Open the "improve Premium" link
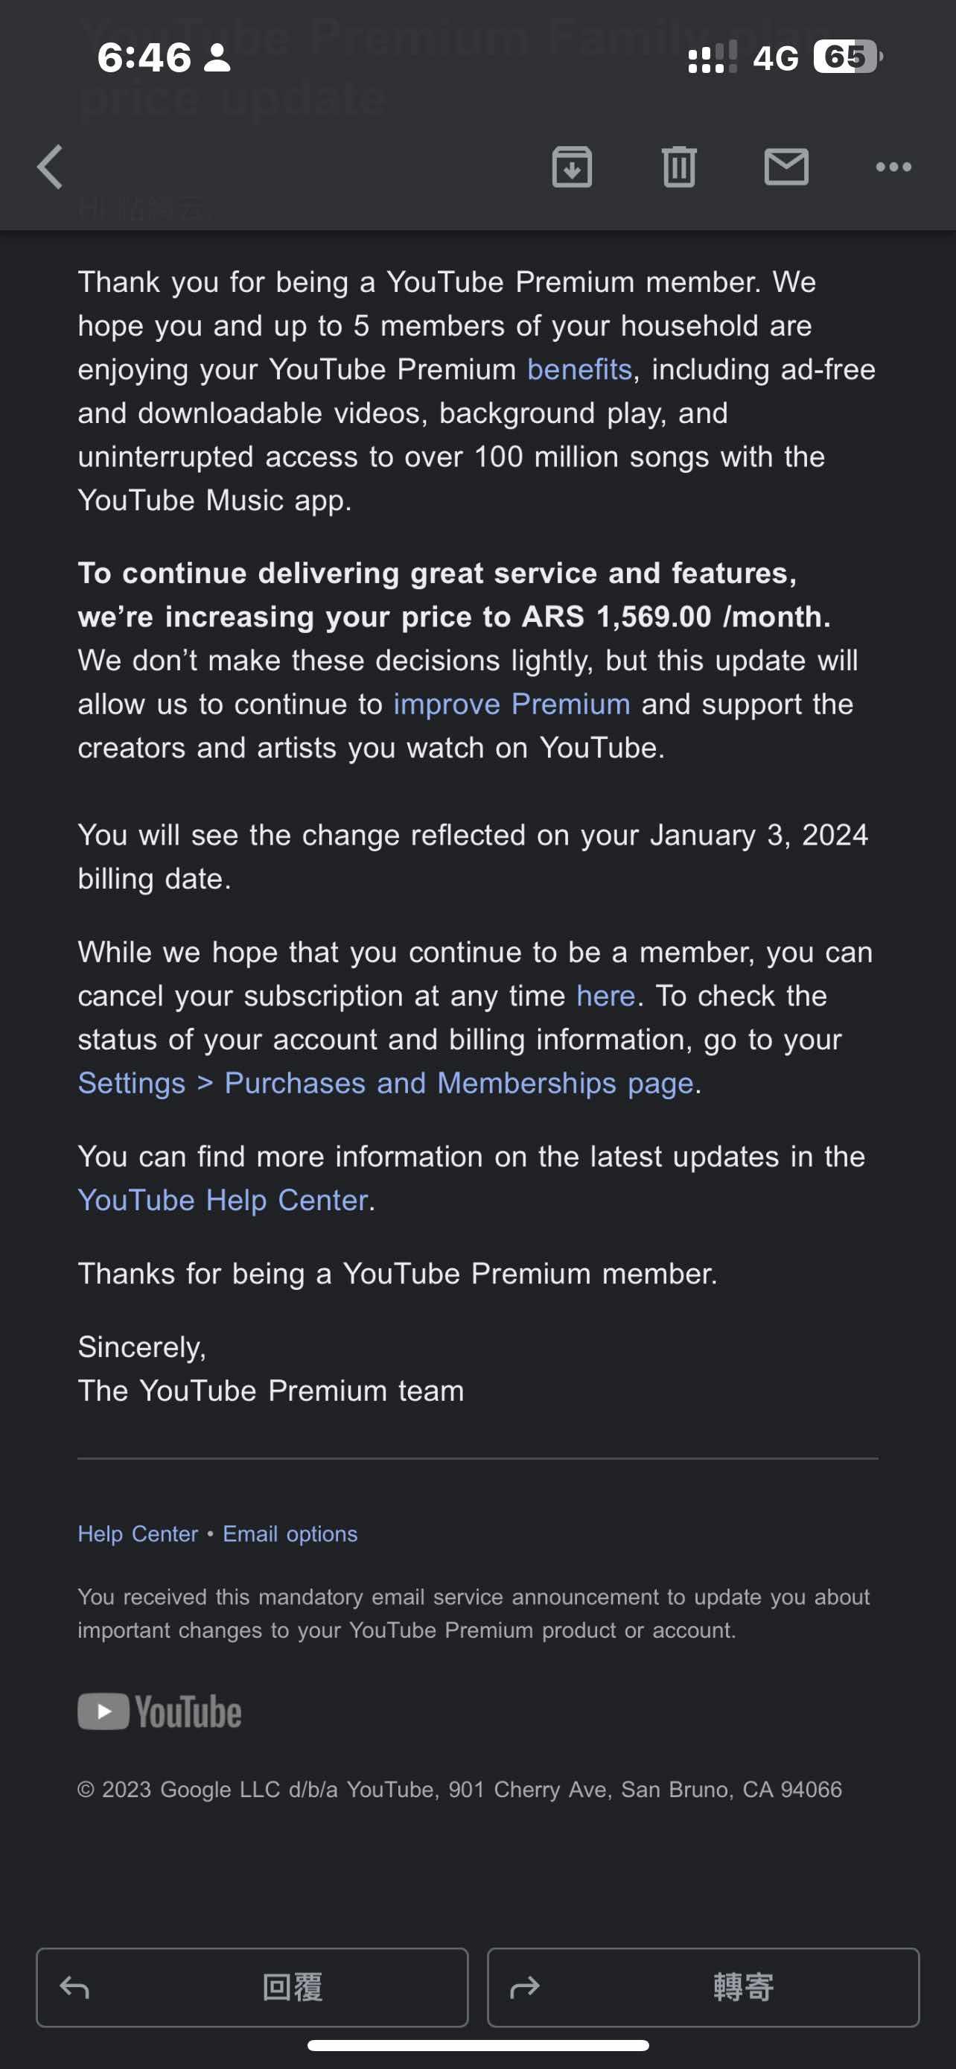Screen dimensions: 956x2069 coord(512,705)
